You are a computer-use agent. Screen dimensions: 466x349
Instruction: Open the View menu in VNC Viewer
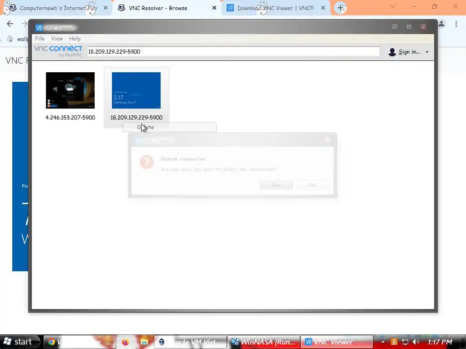click(x=57, y=39)
